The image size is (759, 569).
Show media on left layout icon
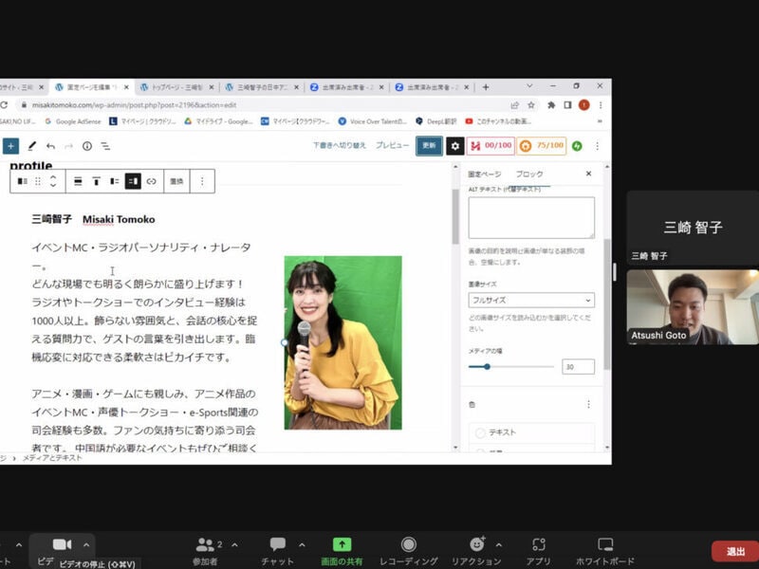[115, 181]
